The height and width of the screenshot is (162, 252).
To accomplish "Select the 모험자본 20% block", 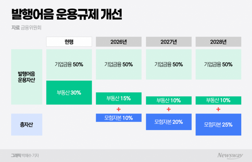I will (169, 122).
